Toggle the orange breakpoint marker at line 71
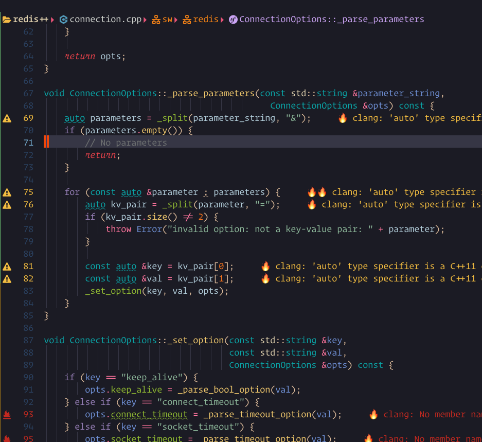The height and width of the screenshot is (442, 482). [x=45, y=142]
